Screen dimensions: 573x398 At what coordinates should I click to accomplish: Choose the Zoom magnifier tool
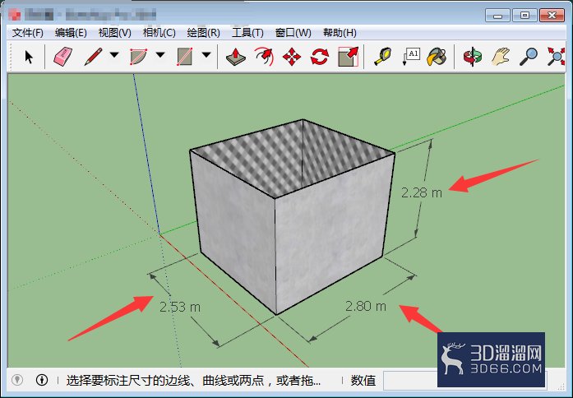click(x=529, y=57)
